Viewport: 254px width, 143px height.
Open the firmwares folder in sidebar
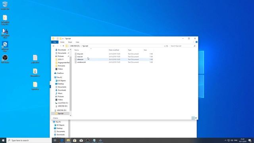click(x=62, y=66)
